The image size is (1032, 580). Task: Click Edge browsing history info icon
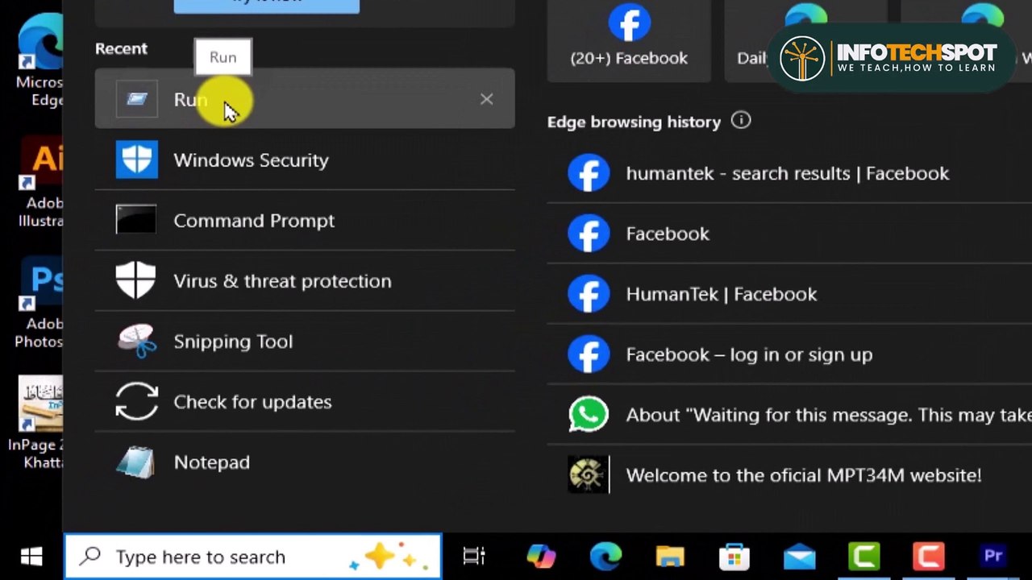(x=740, y=121)
